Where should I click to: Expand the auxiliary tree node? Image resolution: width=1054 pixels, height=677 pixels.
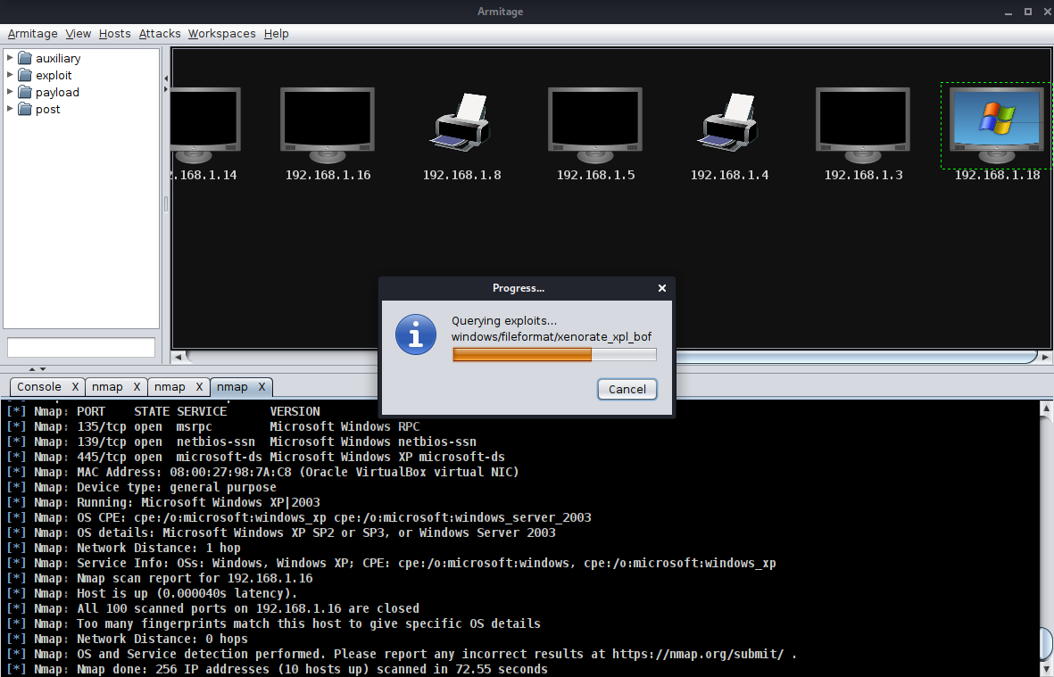pyautogui.click(x=10, y=58)
